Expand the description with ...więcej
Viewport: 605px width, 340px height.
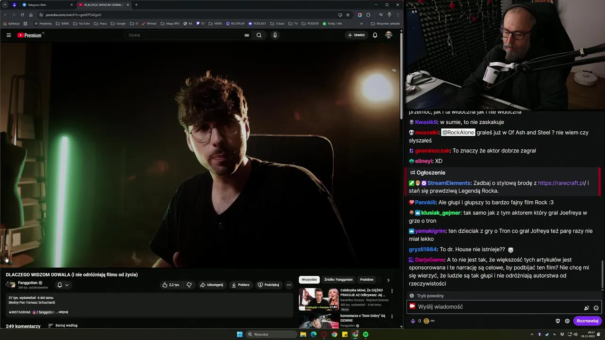(x=62, y=312)
